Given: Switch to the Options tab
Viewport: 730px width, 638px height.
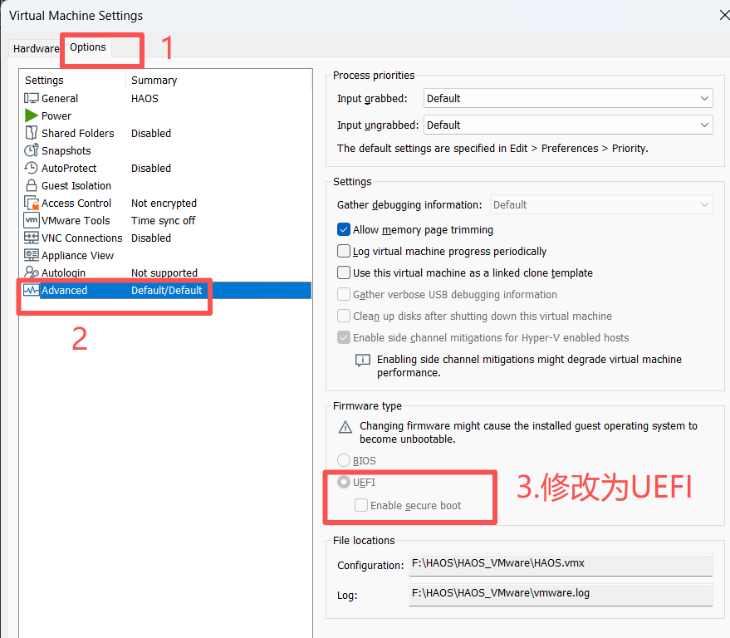Looking at the screenshot, I should (x=87, y=47).
